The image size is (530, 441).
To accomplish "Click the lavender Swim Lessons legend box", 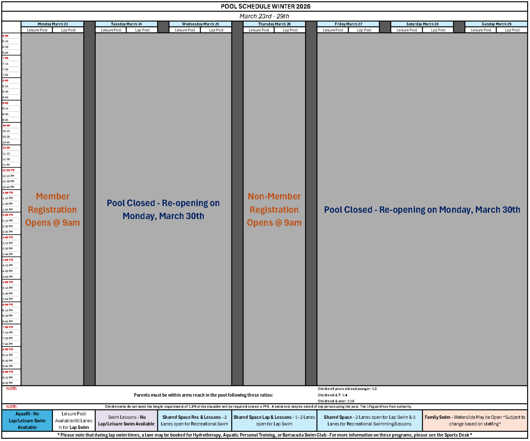I will coord(126,420).
